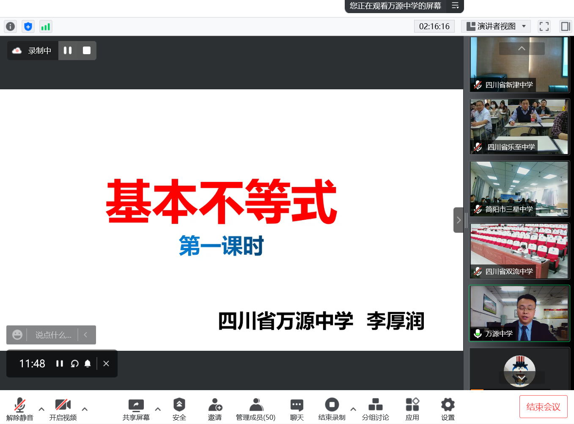The image size is (574, 424).
Task: Pause the cloud recording
Action: [x=68, y=50]
